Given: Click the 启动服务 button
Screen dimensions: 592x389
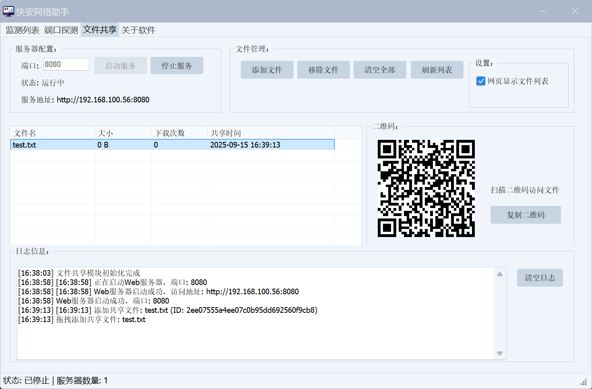Looking at the screenshot, I should coord(120,66).
